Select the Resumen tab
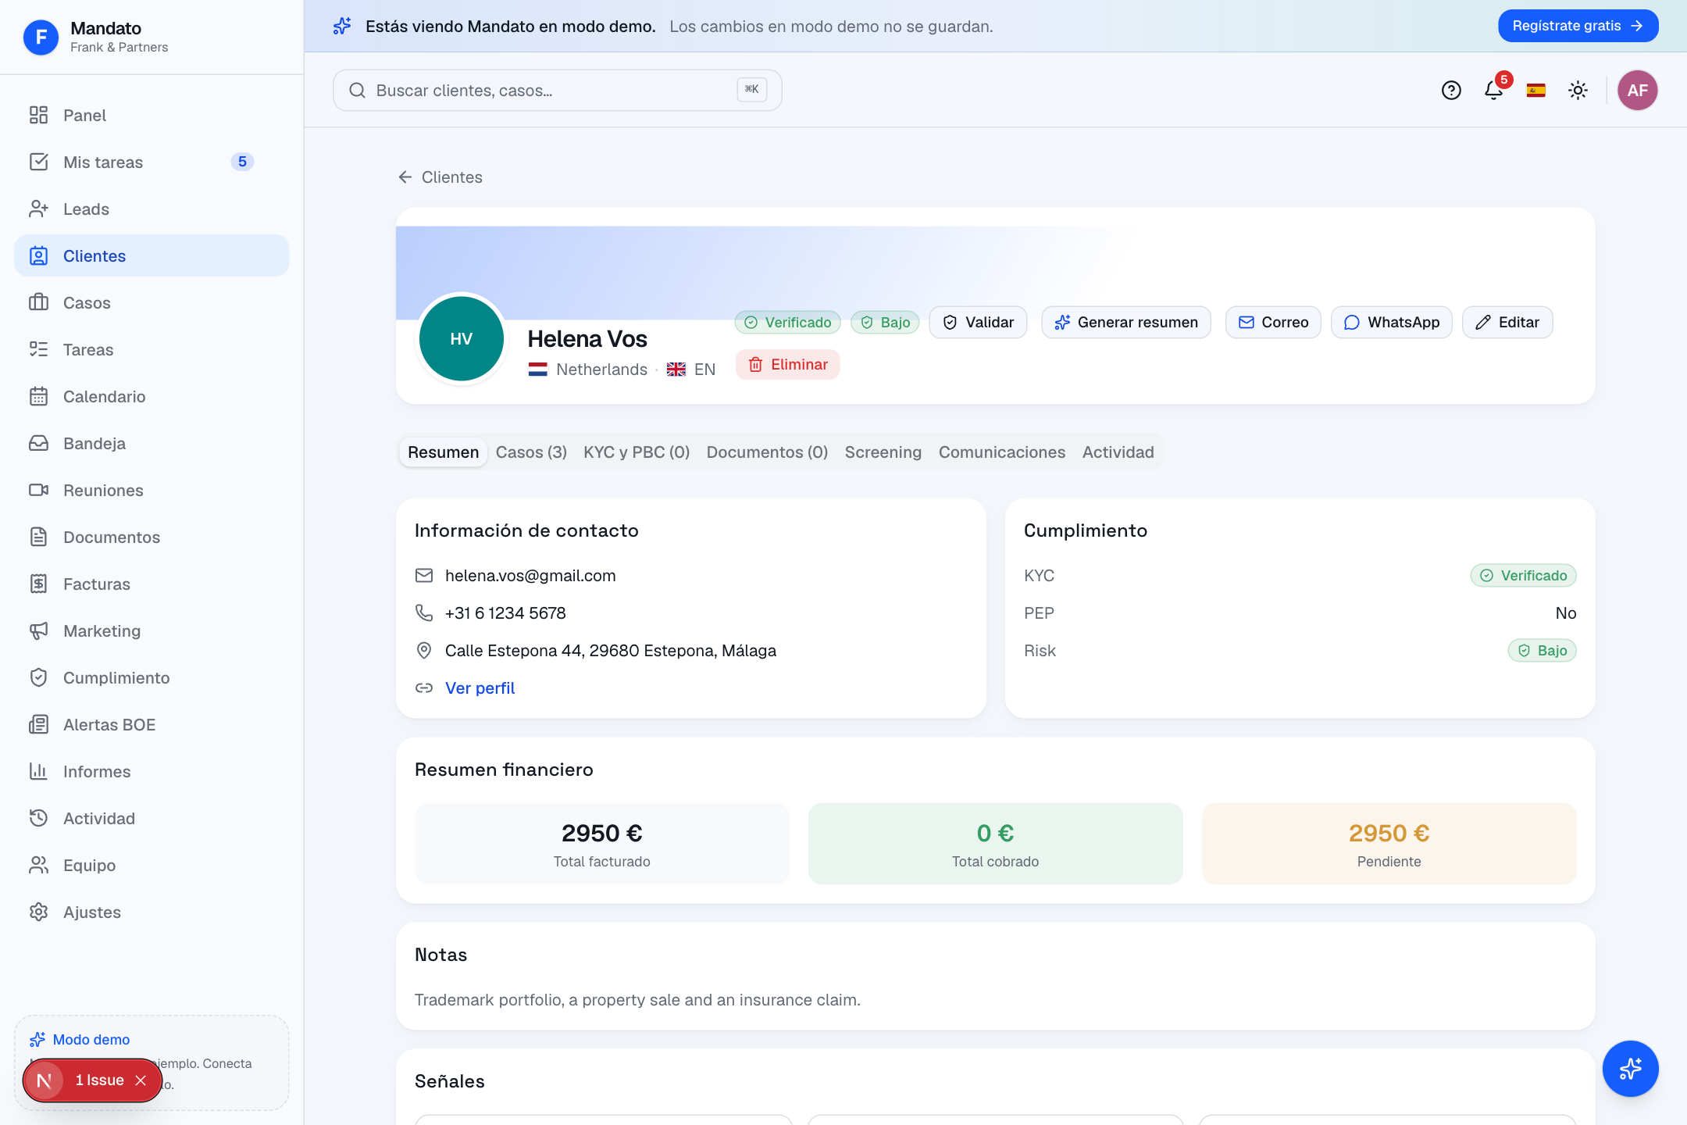This screenshot has width=1687, height=1125. point(443,452)
